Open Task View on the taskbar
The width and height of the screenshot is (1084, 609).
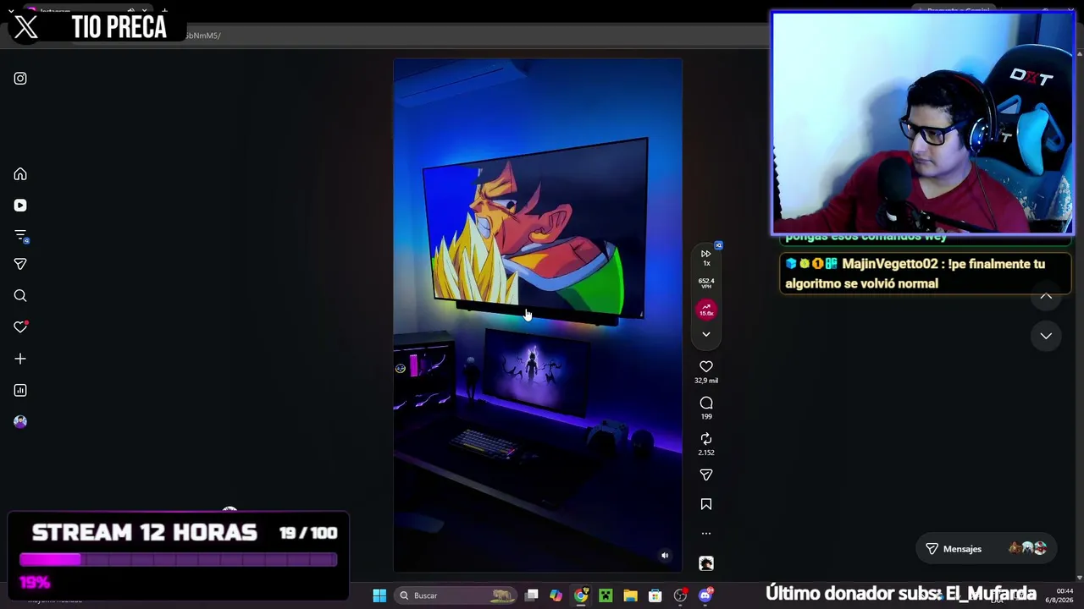tap(531, 595)
